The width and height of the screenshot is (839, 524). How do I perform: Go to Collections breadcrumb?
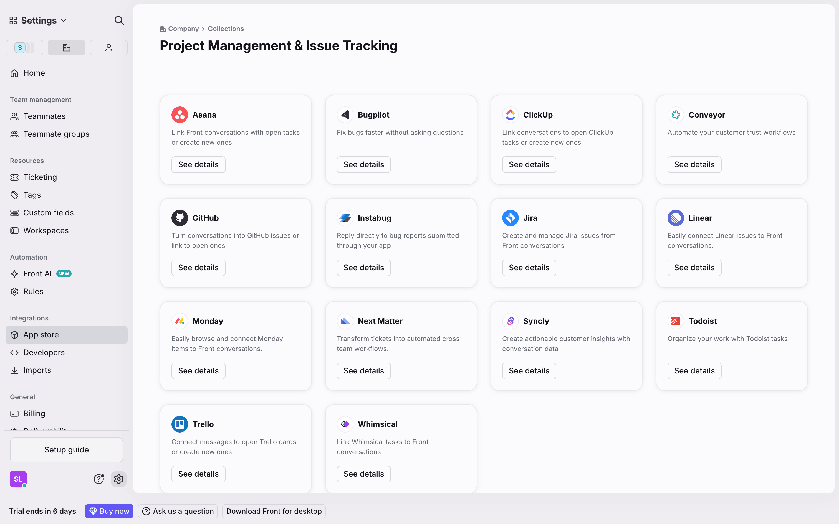coord(226,29)
